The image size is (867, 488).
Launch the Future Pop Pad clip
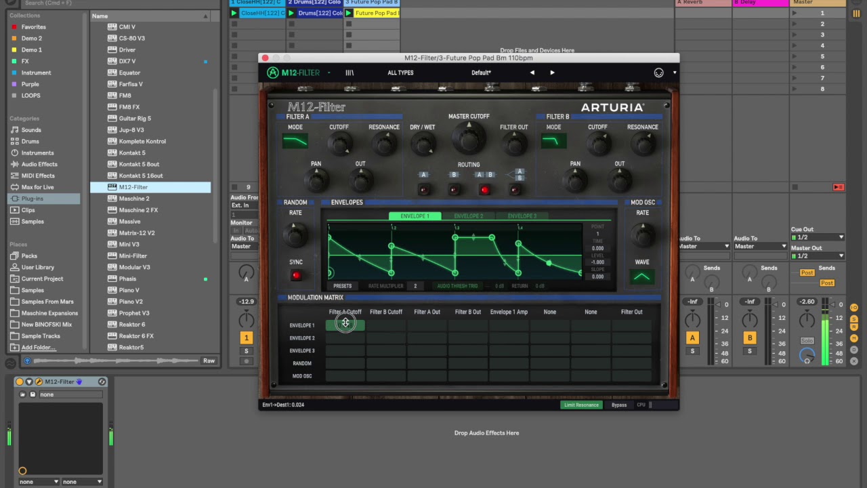coord(349,13)
